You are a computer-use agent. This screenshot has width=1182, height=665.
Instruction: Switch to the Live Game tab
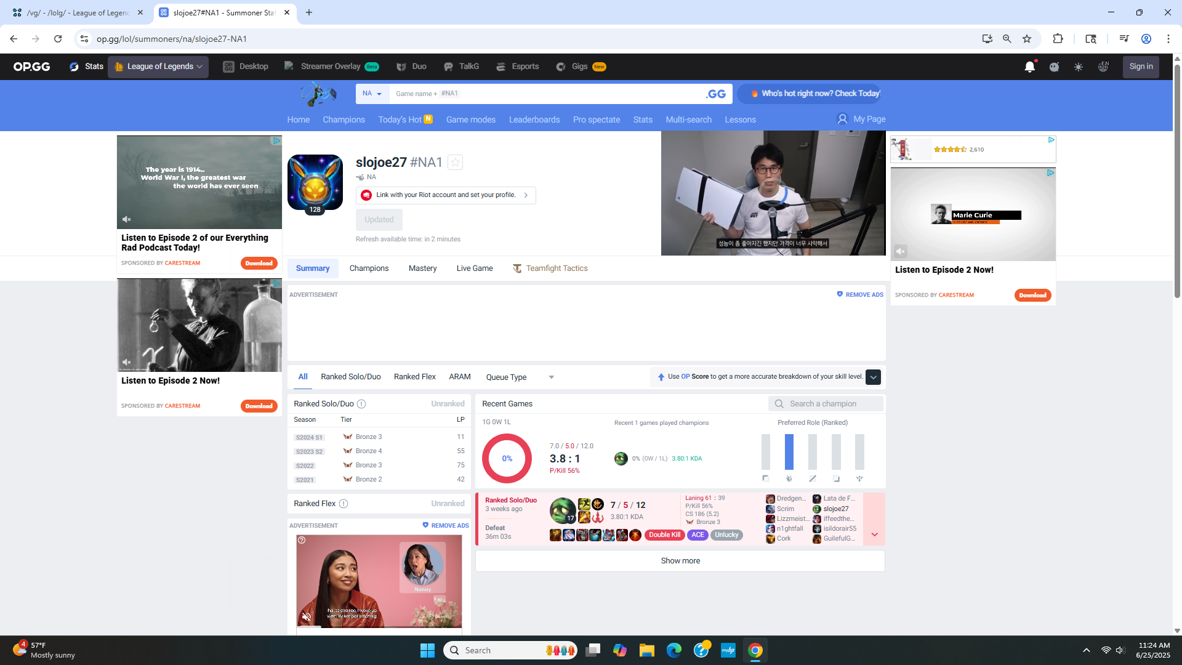point(475,268)
